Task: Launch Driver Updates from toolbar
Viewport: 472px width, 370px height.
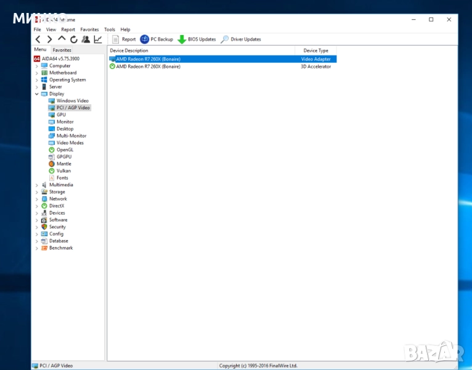Action: (240, 39)
